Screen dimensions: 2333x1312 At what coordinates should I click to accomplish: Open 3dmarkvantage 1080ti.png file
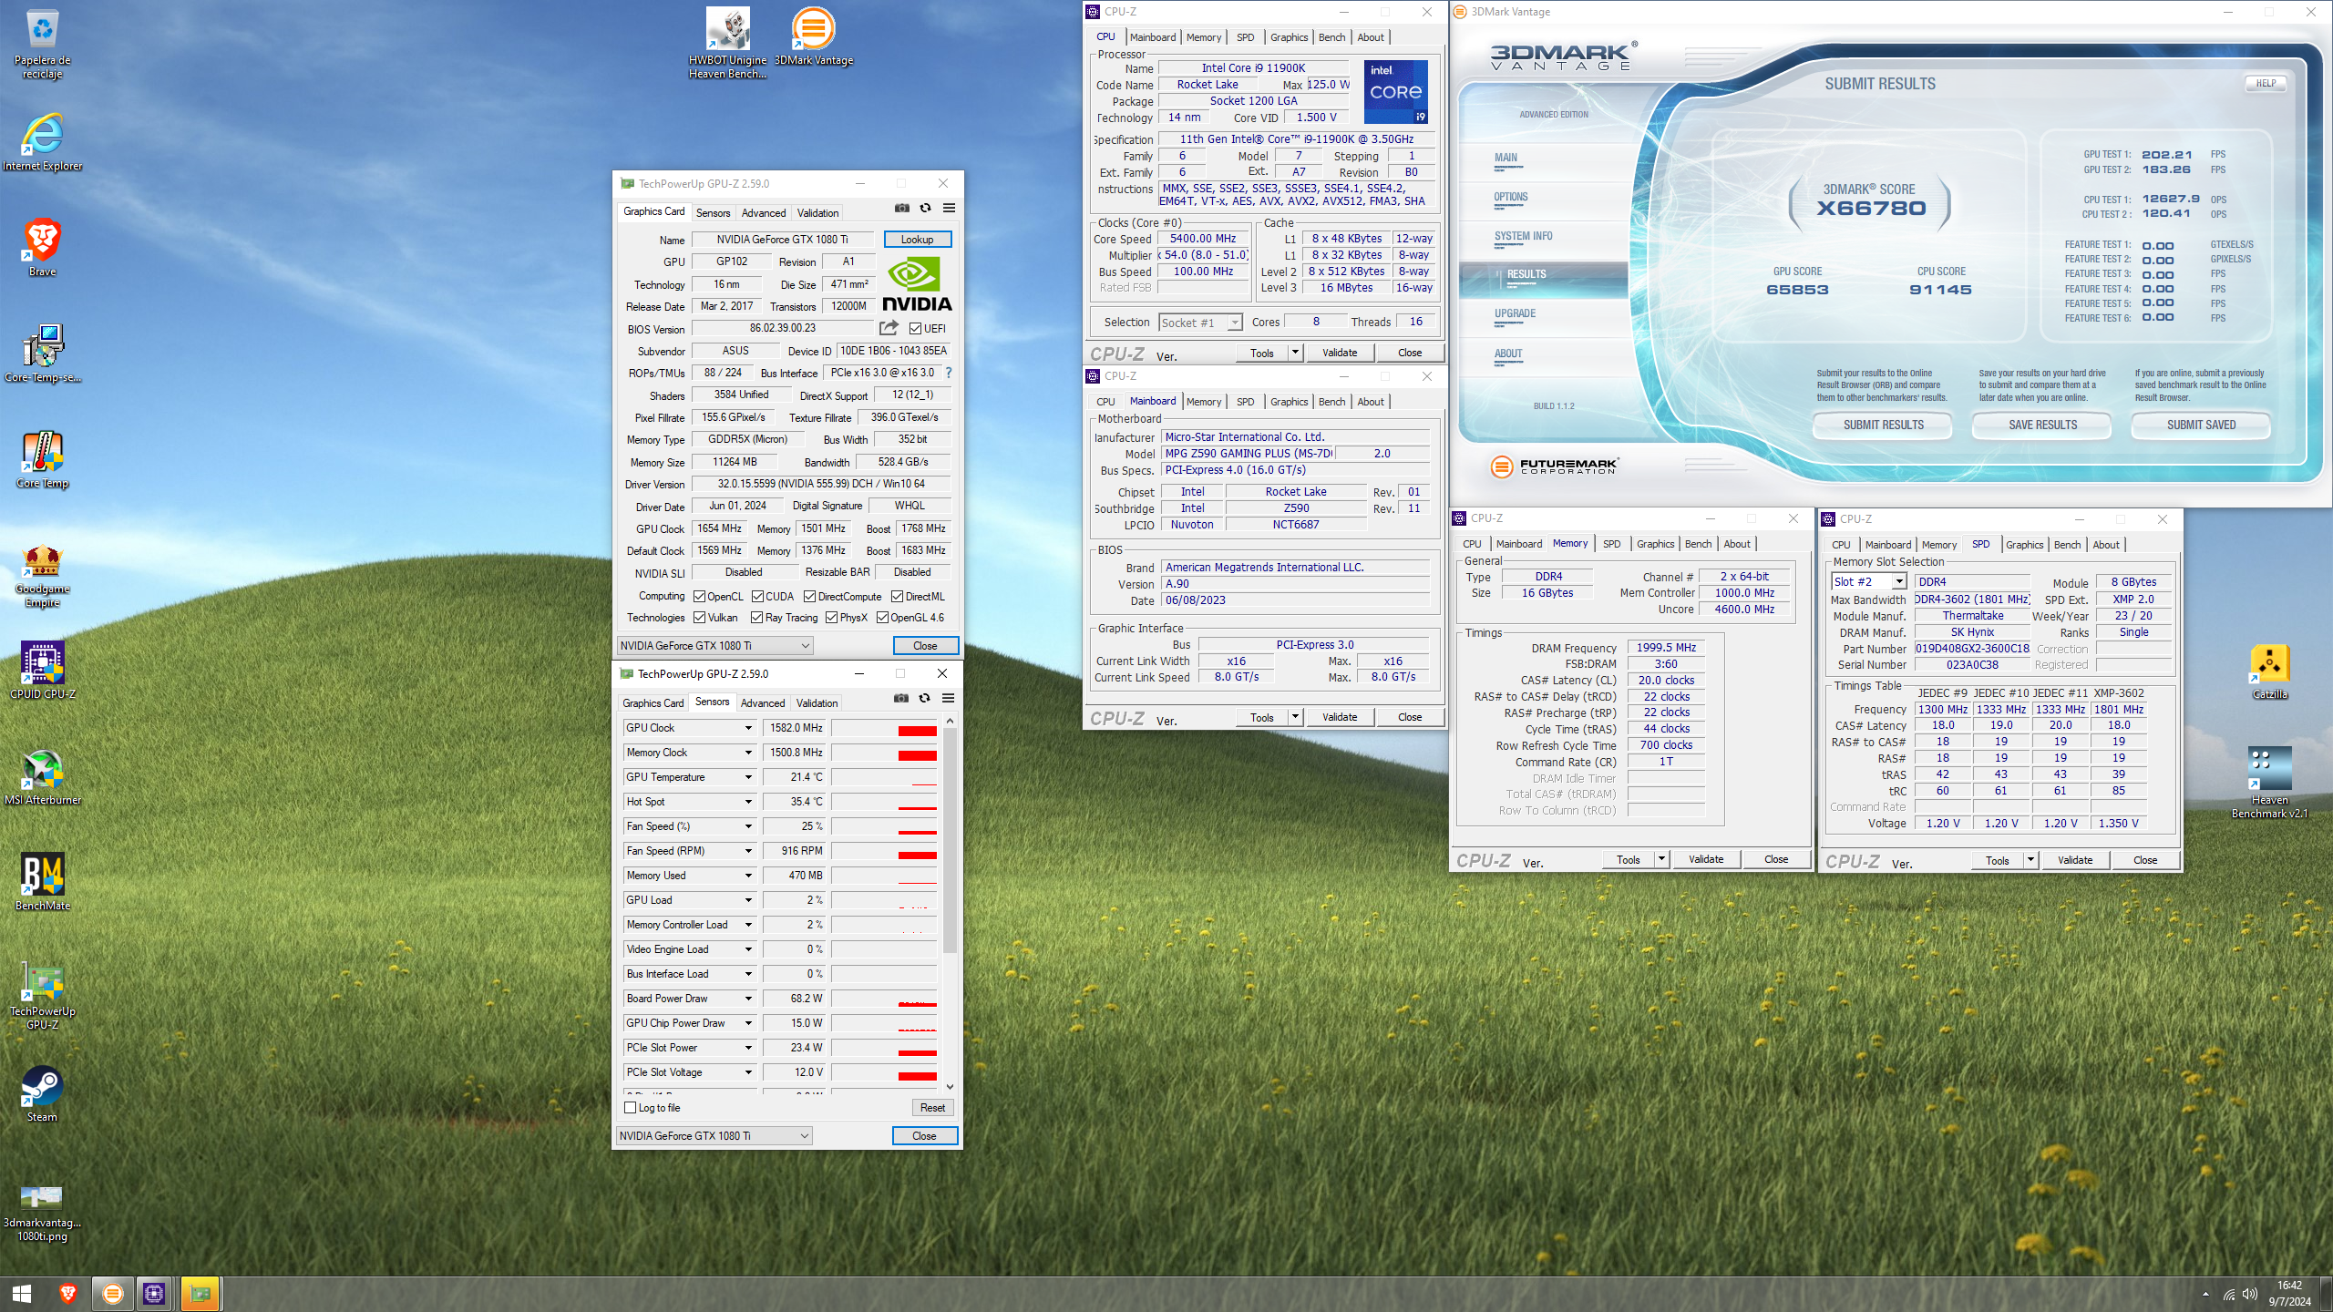pyautogui.click(x=42, y=1212)
